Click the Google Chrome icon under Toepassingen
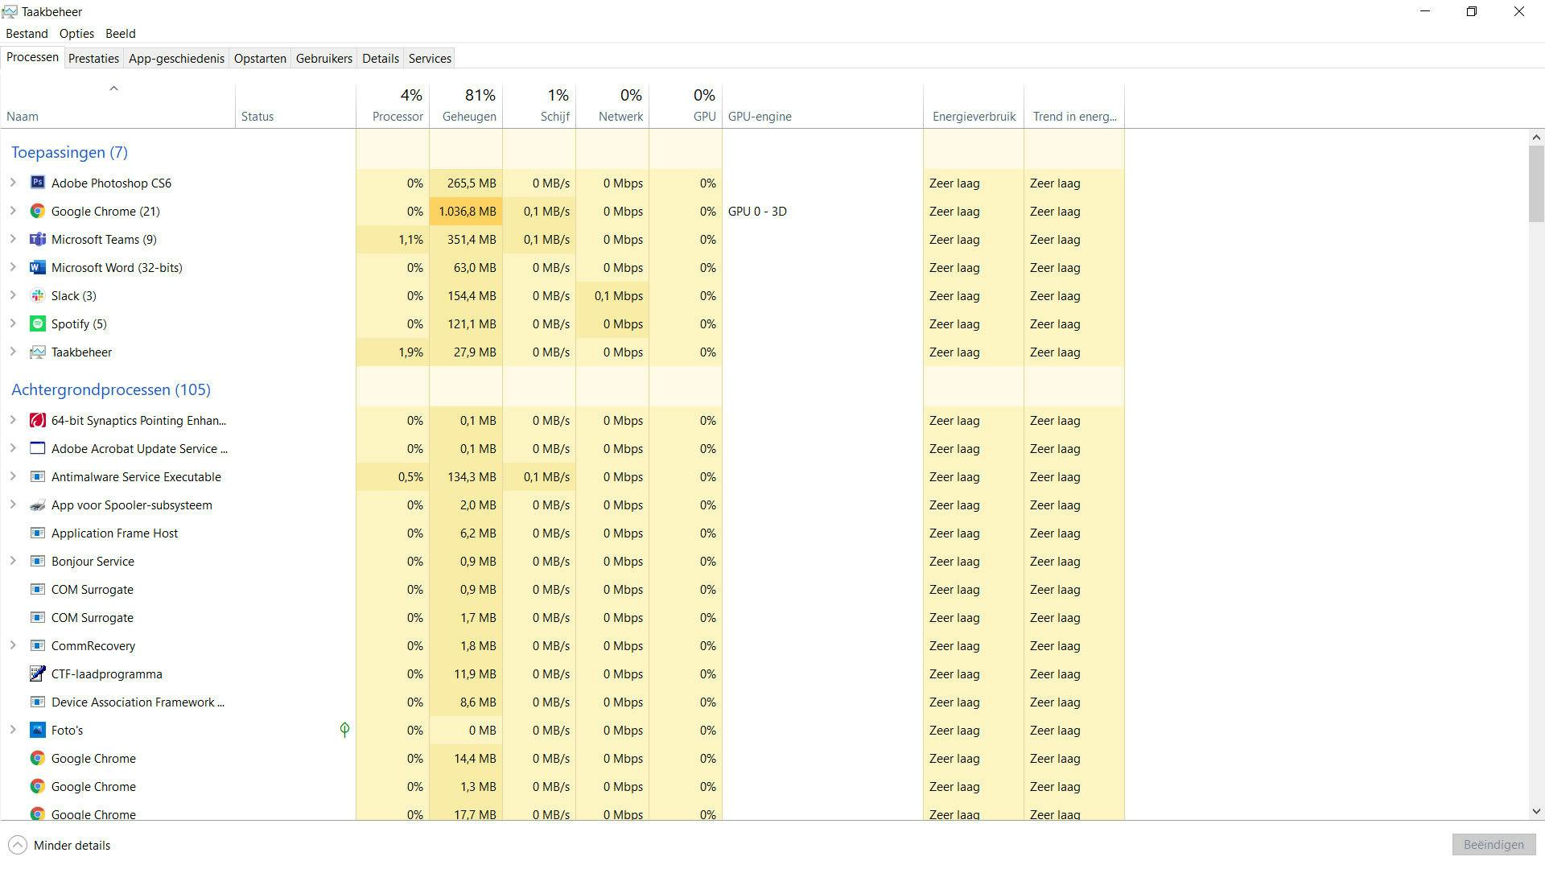The image size is (1545, 869). (x=37, y=211)
